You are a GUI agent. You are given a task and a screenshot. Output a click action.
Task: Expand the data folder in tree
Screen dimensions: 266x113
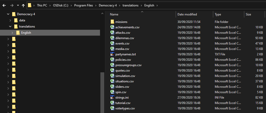pyautogui.click(x=10, y=20)
